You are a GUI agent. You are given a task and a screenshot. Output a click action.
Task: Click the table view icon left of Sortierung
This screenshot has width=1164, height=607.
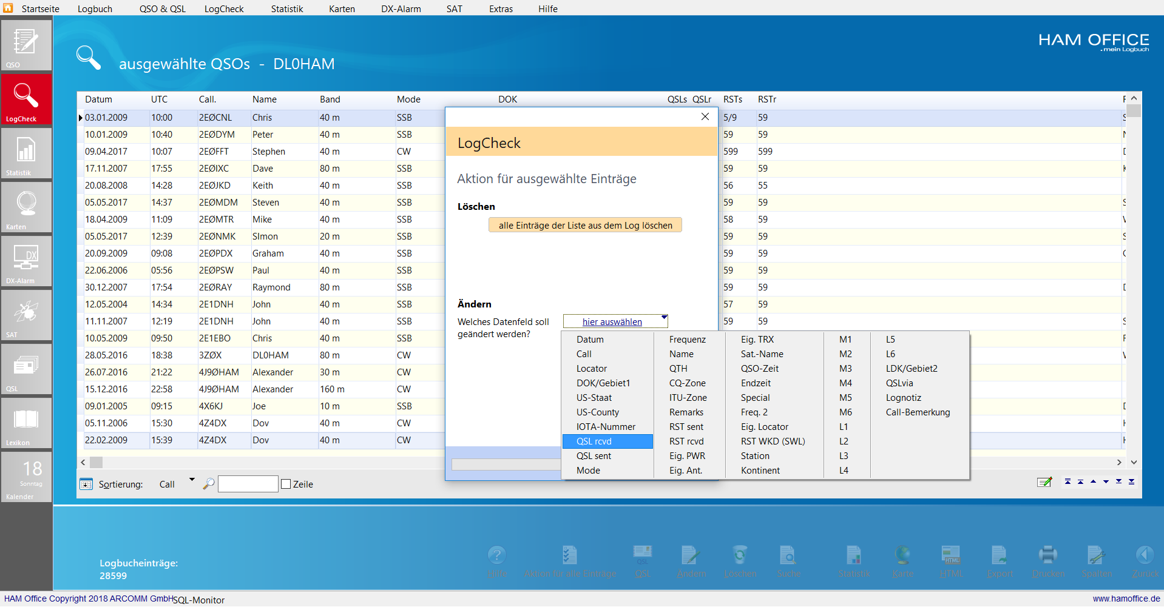pyautogui.click(x=86, y=484)
